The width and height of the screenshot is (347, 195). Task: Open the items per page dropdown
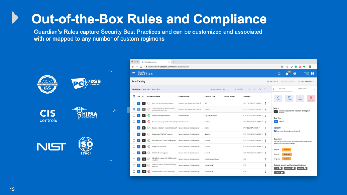[226, 89]
